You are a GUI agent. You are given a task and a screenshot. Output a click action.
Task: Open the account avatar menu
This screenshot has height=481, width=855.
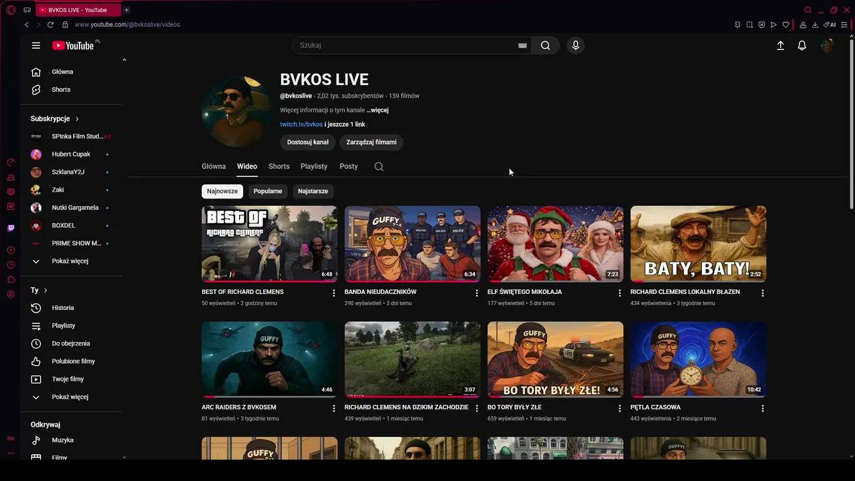point(827,45)
